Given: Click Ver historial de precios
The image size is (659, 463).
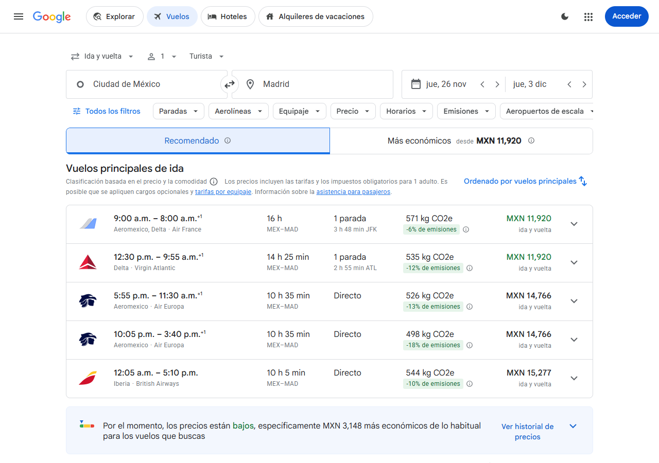Looking at the screenshot, I should 528,432.
